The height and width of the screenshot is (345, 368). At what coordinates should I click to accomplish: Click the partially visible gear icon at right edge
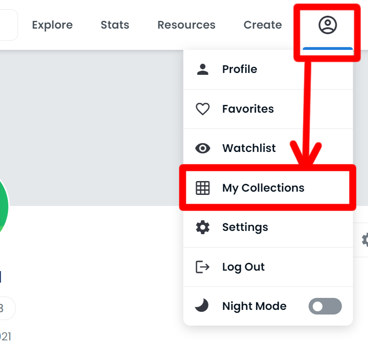(x=365, y=240)
